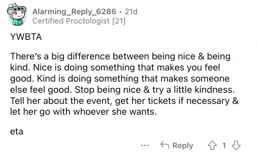Click the reply arrow icon
The image size is (257, 154).
coord(165,145)
